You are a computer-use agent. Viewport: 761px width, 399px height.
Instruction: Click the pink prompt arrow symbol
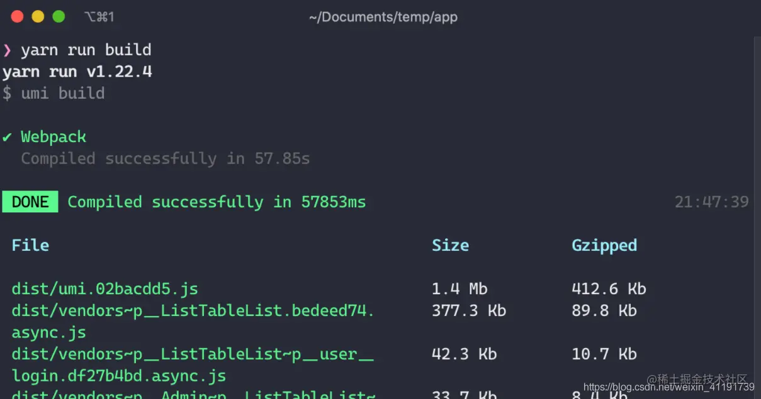7,50
